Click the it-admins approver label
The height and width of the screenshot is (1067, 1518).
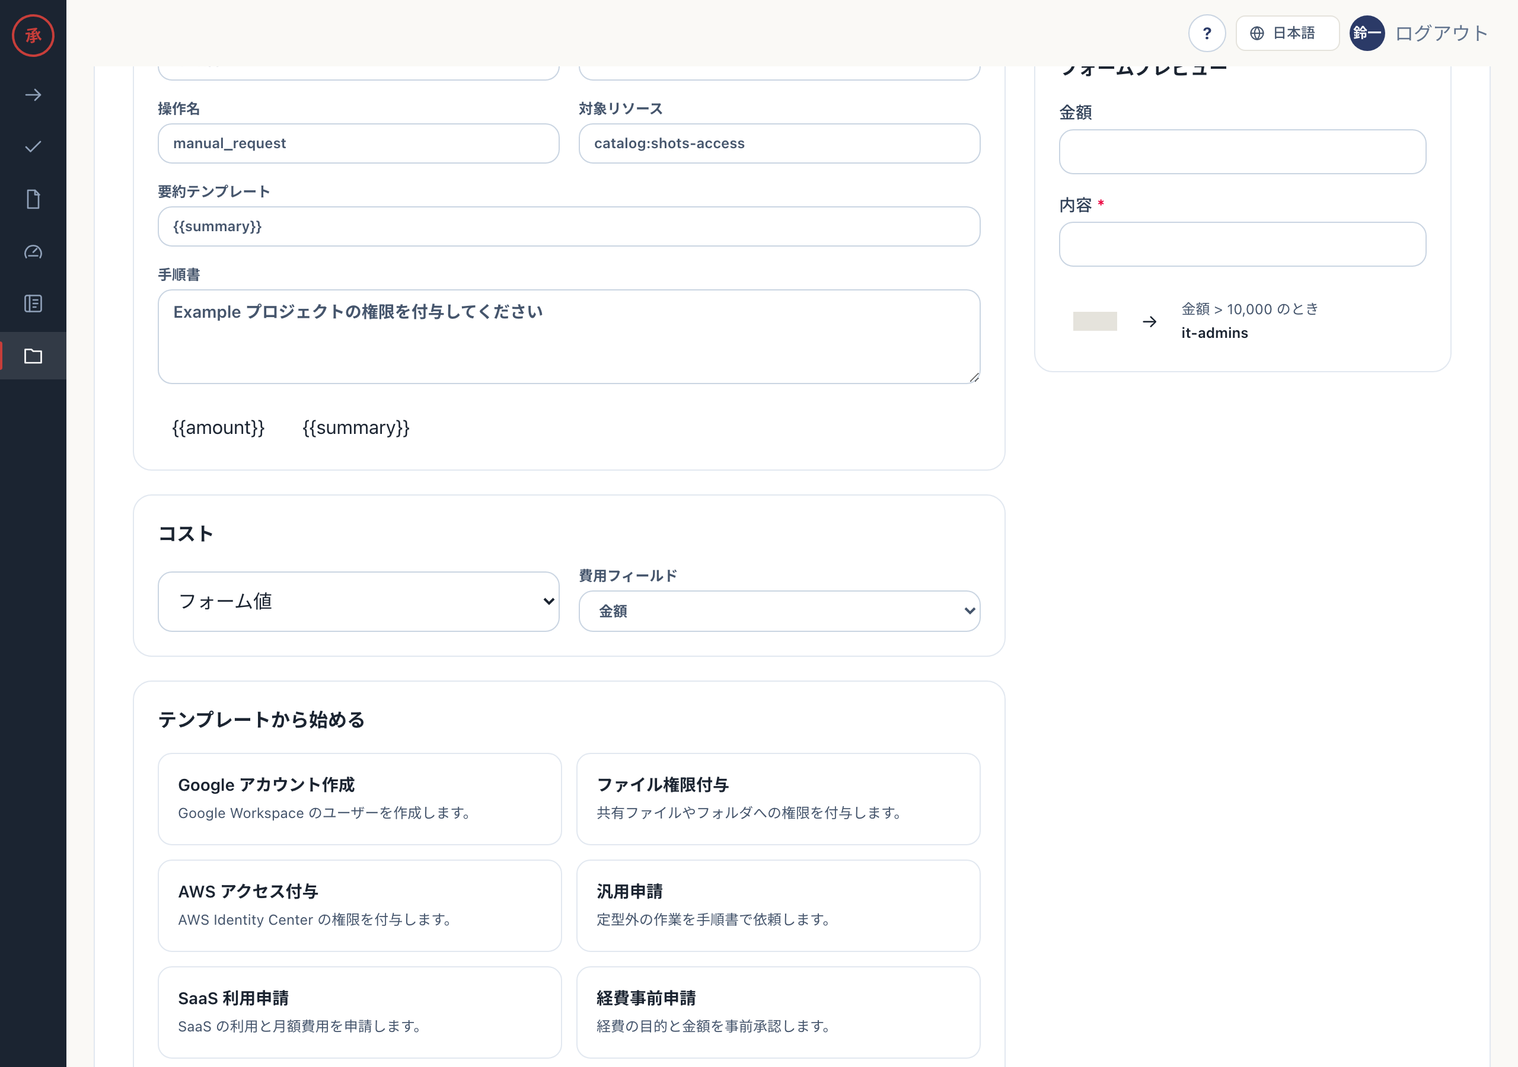click(x=1214, y=333)
